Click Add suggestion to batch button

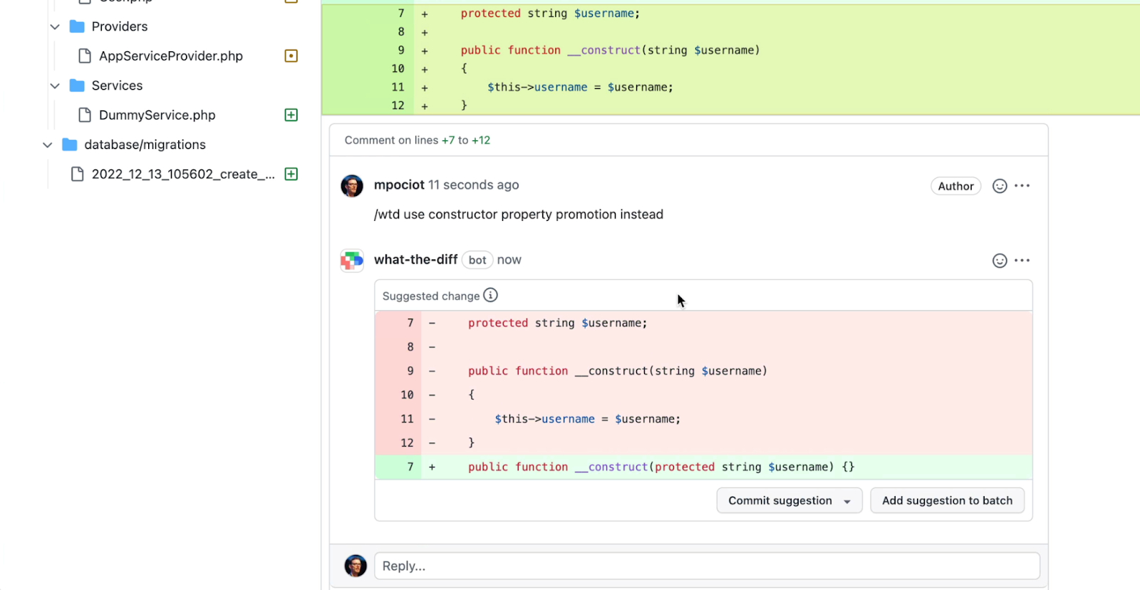pyautogui.click(x=947, y=500)
